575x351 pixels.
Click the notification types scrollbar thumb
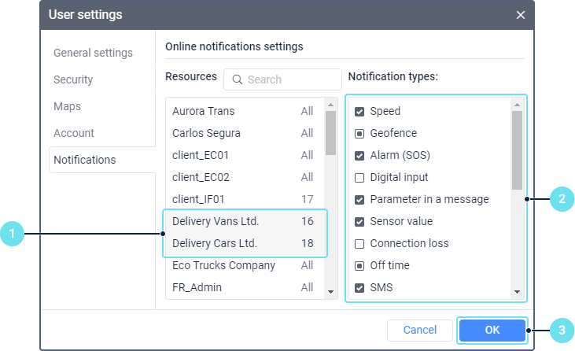click(517, 150)
